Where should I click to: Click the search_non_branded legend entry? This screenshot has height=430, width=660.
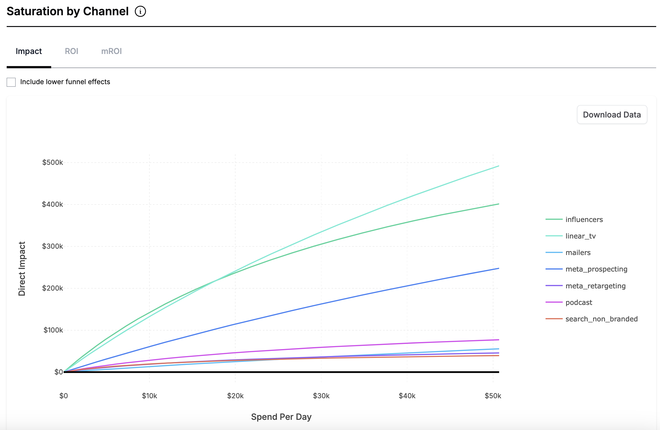(x=601, y=319)
